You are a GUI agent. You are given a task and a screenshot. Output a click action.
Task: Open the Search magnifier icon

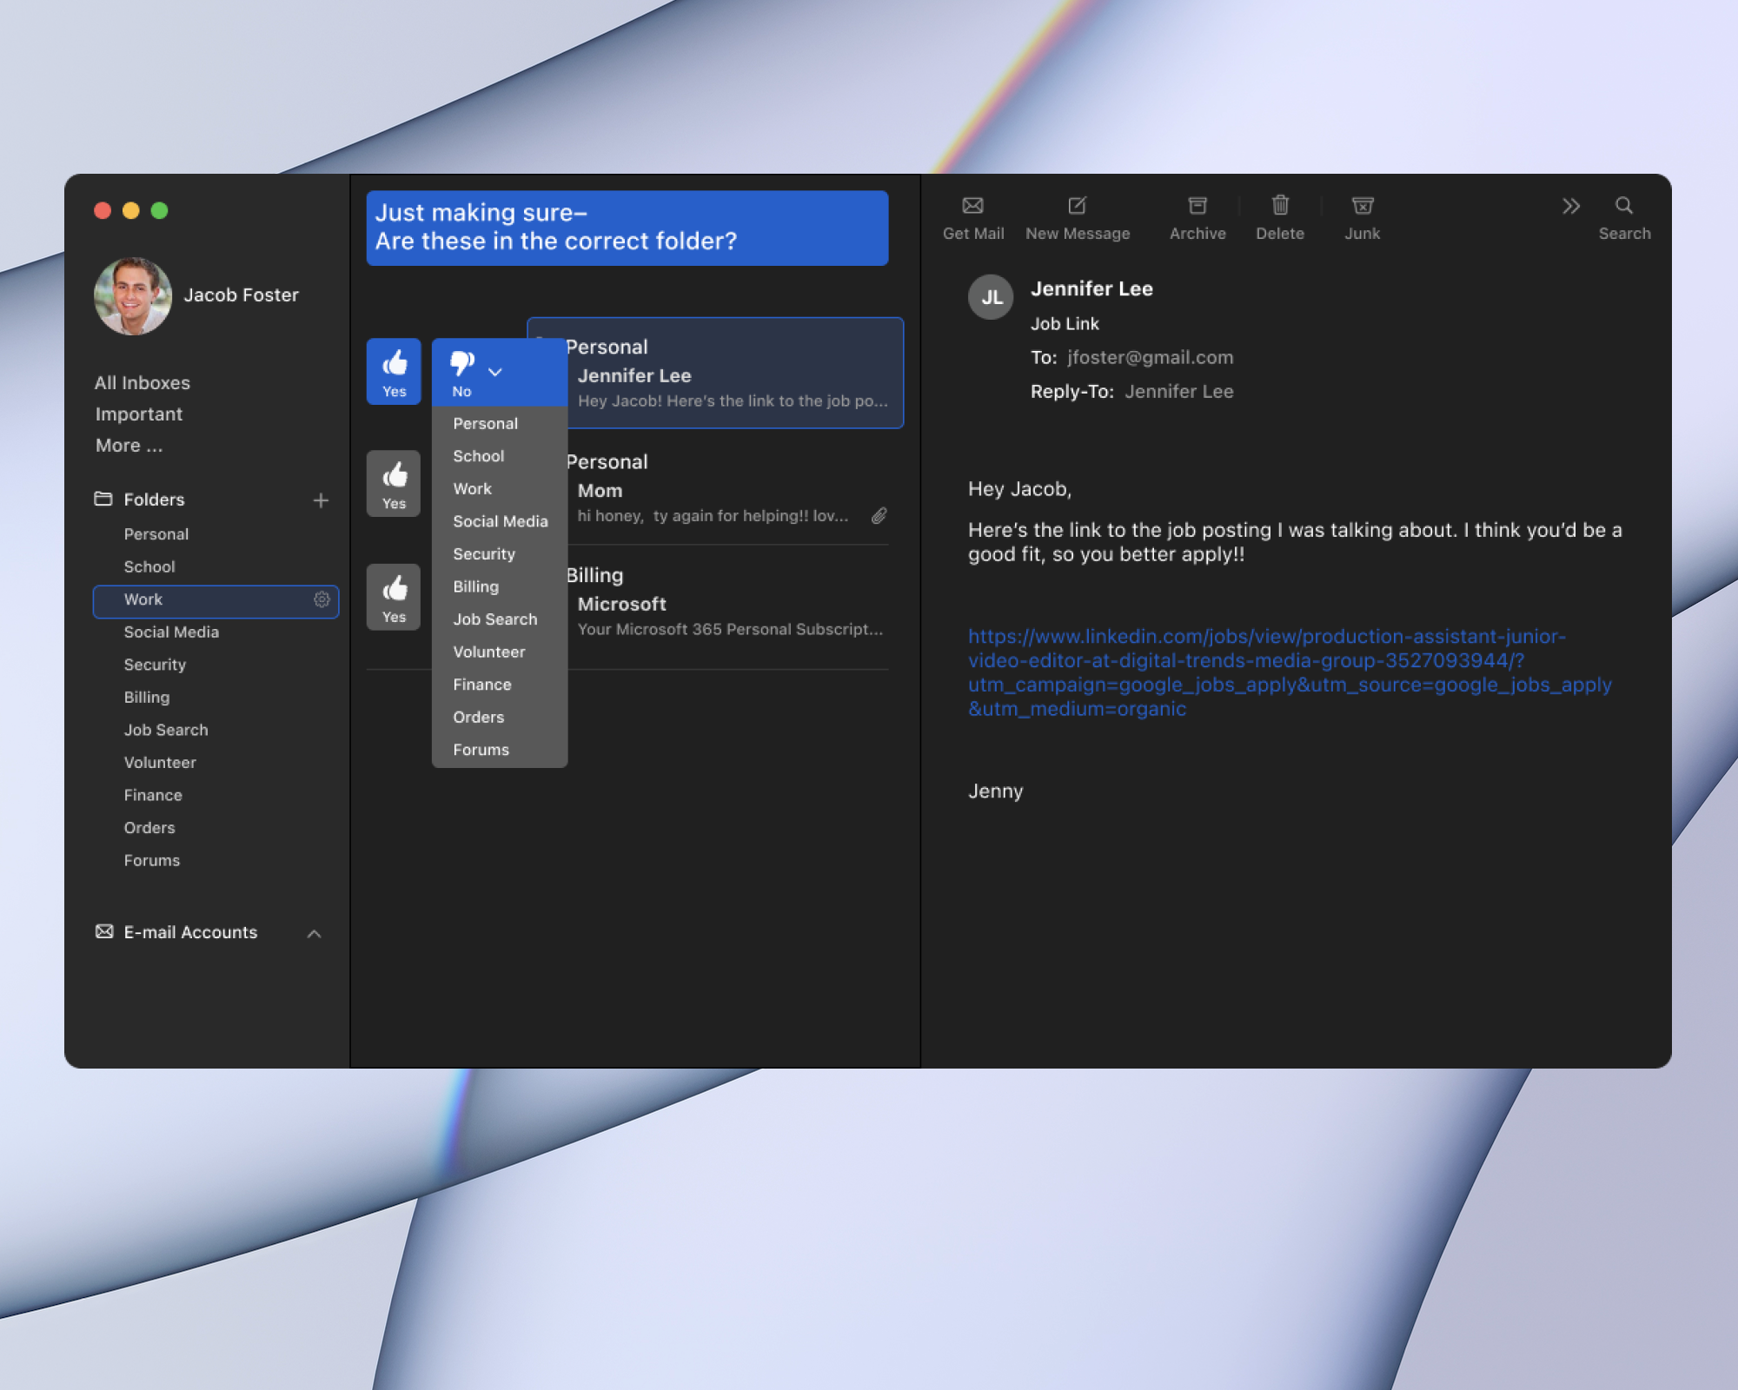pos(1623,206)
